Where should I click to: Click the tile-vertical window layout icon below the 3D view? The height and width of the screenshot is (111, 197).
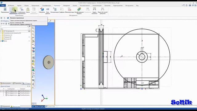(33, 104)
